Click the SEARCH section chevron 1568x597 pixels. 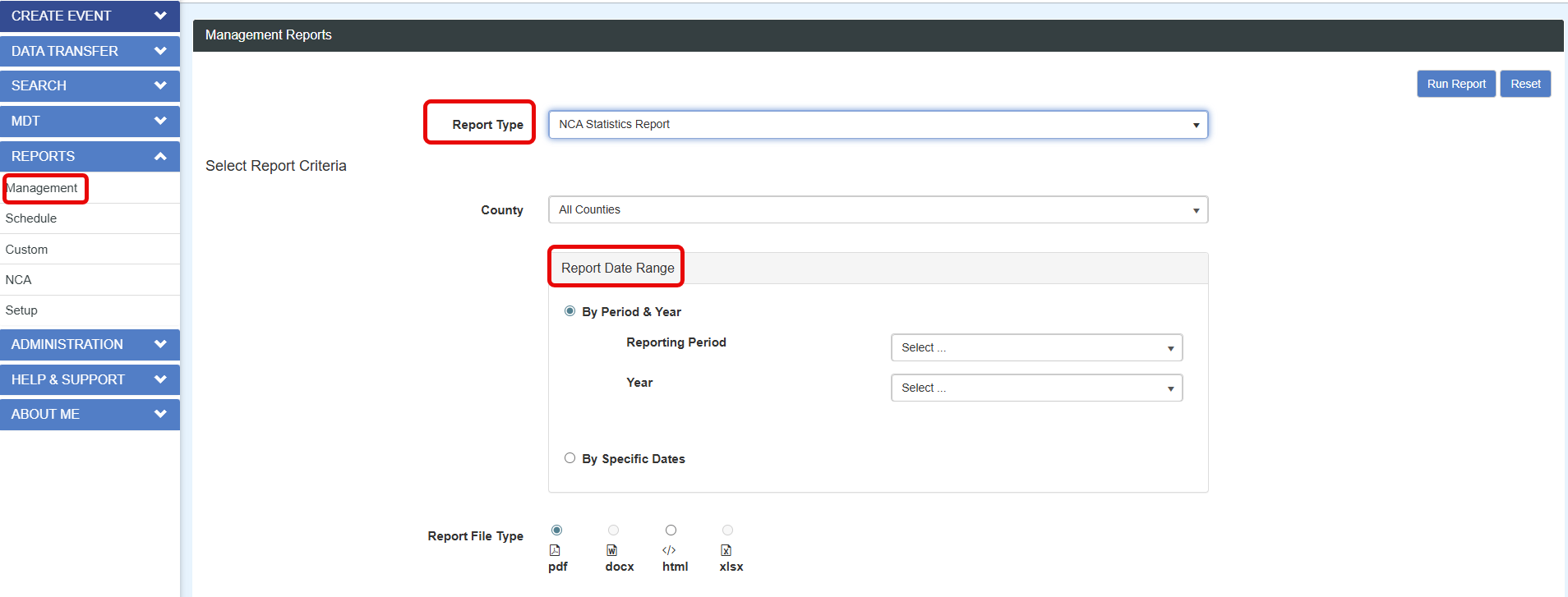160,85
